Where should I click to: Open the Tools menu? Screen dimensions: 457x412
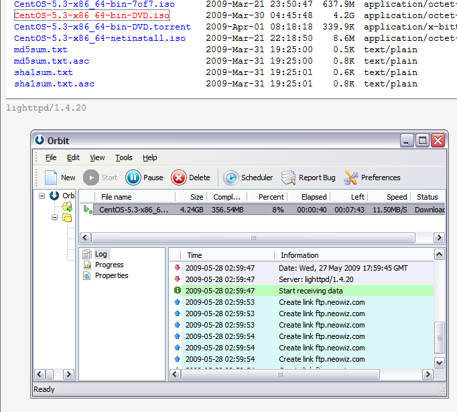click(123, 157)
